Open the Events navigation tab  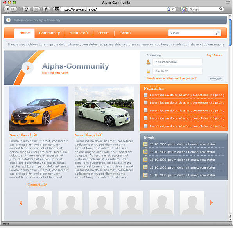[x=125, y=33]
